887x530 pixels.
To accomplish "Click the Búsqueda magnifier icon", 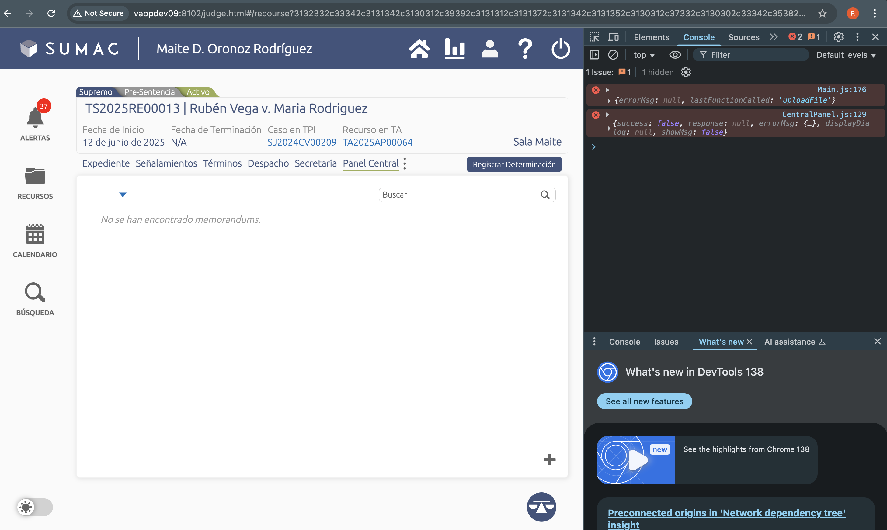I will (35, 292).
